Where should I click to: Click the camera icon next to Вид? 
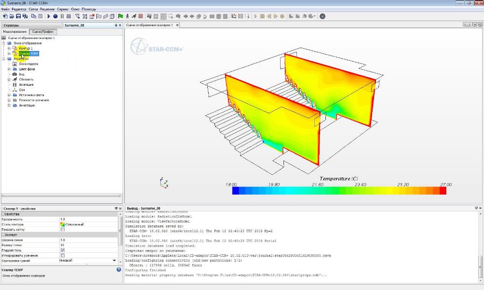[x=15, y=74]
